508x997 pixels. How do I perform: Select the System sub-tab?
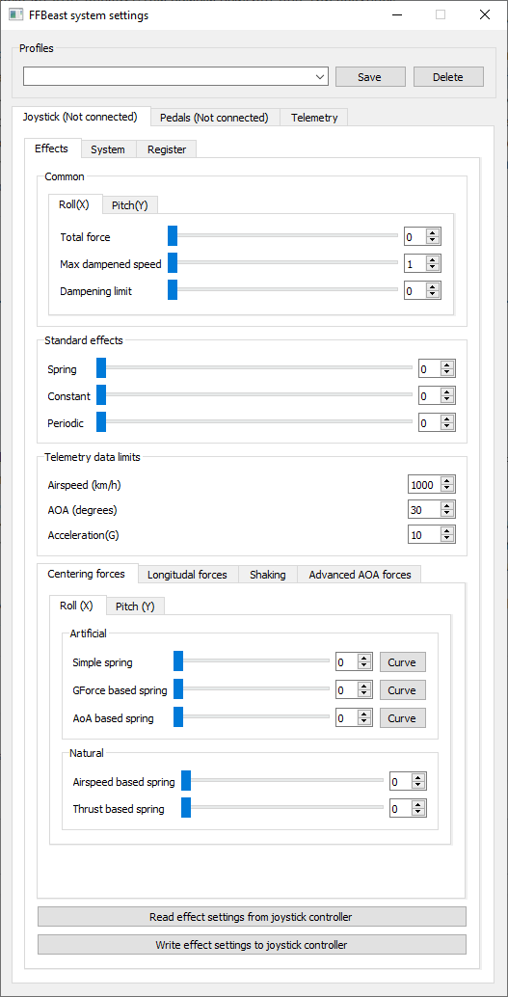108,149
